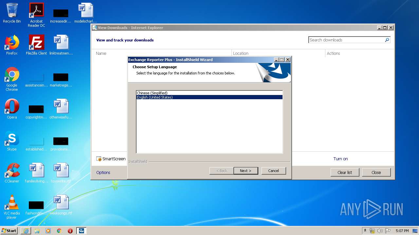419x235 pixels.
Task: Click the Close button in View Downloads
Action: coord(376,172)
